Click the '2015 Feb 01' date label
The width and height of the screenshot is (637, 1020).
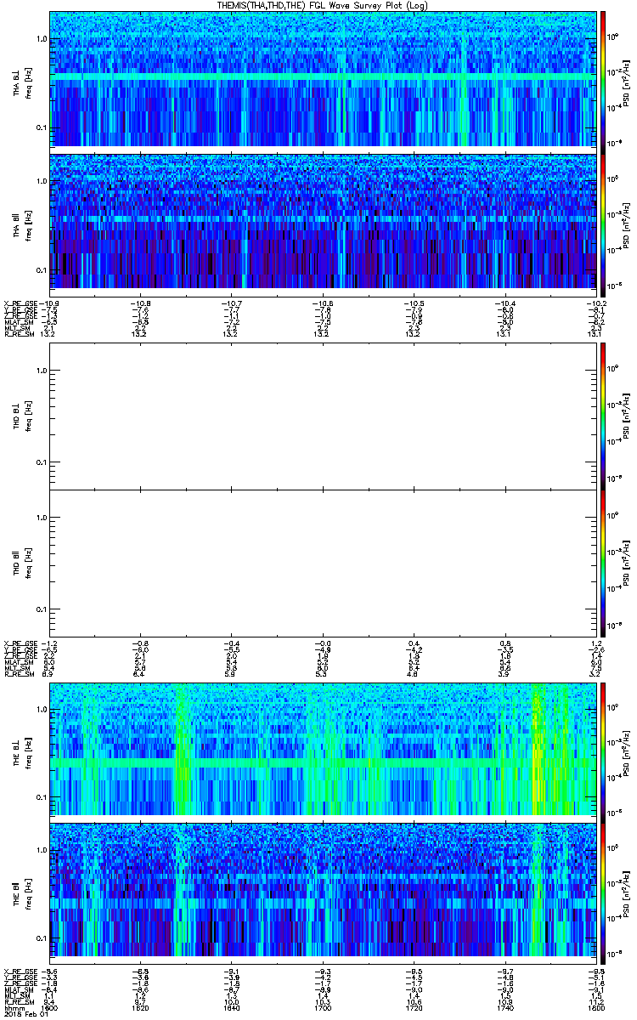pos(25,1012)
